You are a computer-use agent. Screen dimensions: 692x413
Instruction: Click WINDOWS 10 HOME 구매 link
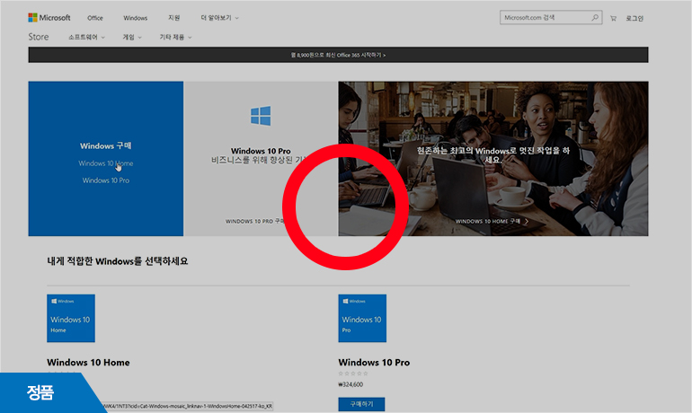coord(488,221)
